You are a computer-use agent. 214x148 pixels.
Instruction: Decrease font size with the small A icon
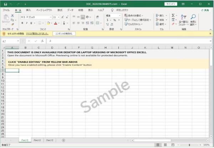[x=67, y=17]
